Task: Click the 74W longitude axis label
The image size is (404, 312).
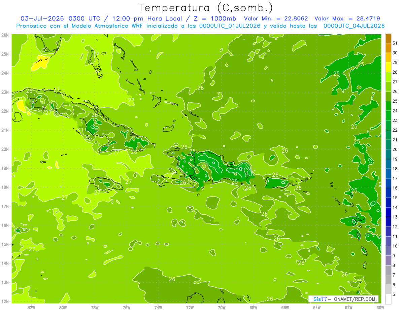Action: pyautogui.click(x=158, y=307)
